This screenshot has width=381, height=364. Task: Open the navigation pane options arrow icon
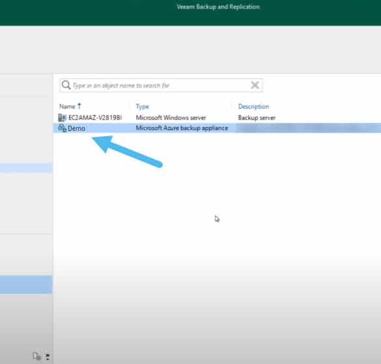(48, 357)
